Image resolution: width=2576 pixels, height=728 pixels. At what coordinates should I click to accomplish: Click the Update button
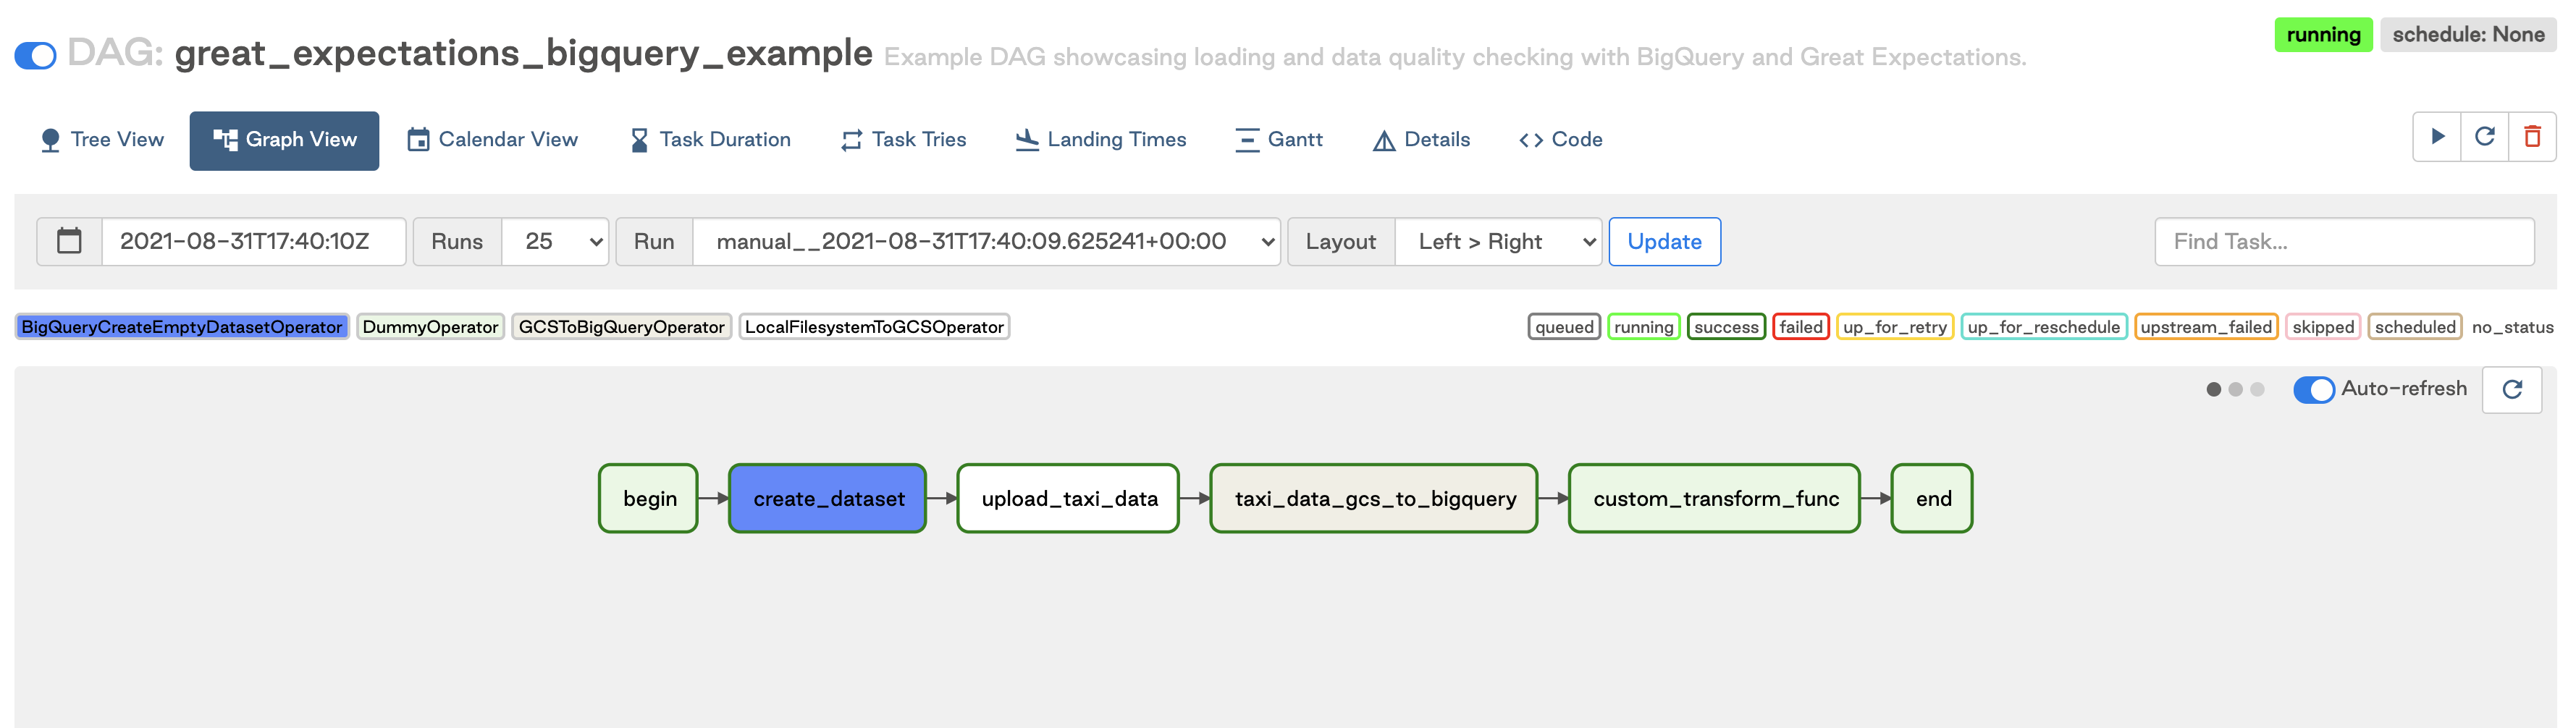(1664, 241)
